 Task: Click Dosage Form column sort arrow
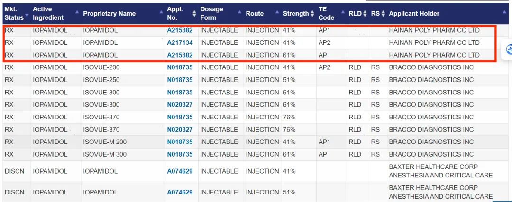tap(239, 13)
